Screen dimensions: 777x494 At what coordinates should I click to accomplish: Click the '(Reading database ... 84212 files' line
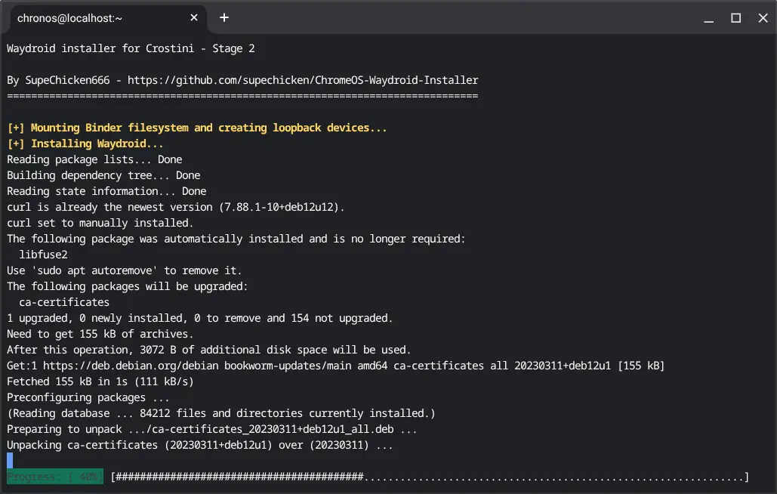(221, 413)
